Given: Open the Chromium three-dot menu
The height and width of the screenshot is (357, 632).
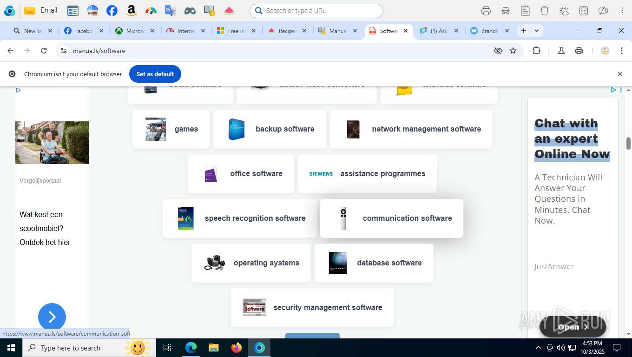Looking at the screenshot, I should pos(622,51).
